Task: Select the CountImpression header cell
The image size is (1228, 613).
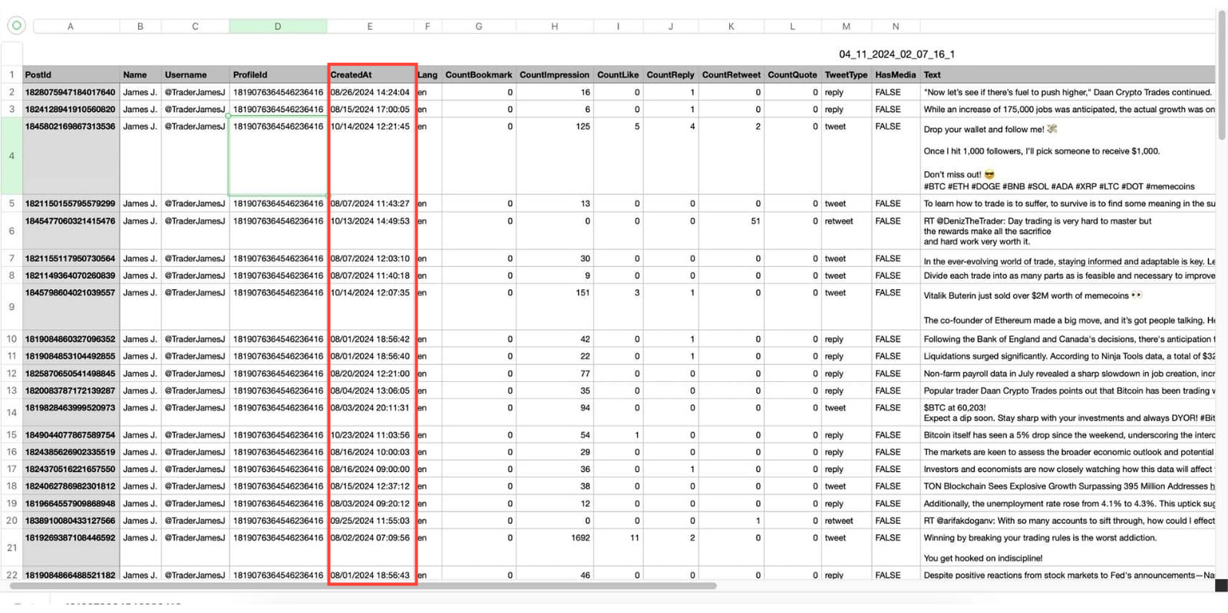Action: (x=554, y=75)
